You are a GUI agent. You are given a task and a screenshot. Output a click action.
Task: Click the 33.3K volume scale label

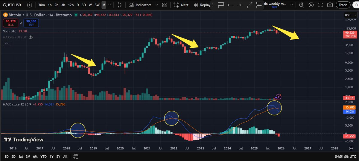tap(349, 98)
